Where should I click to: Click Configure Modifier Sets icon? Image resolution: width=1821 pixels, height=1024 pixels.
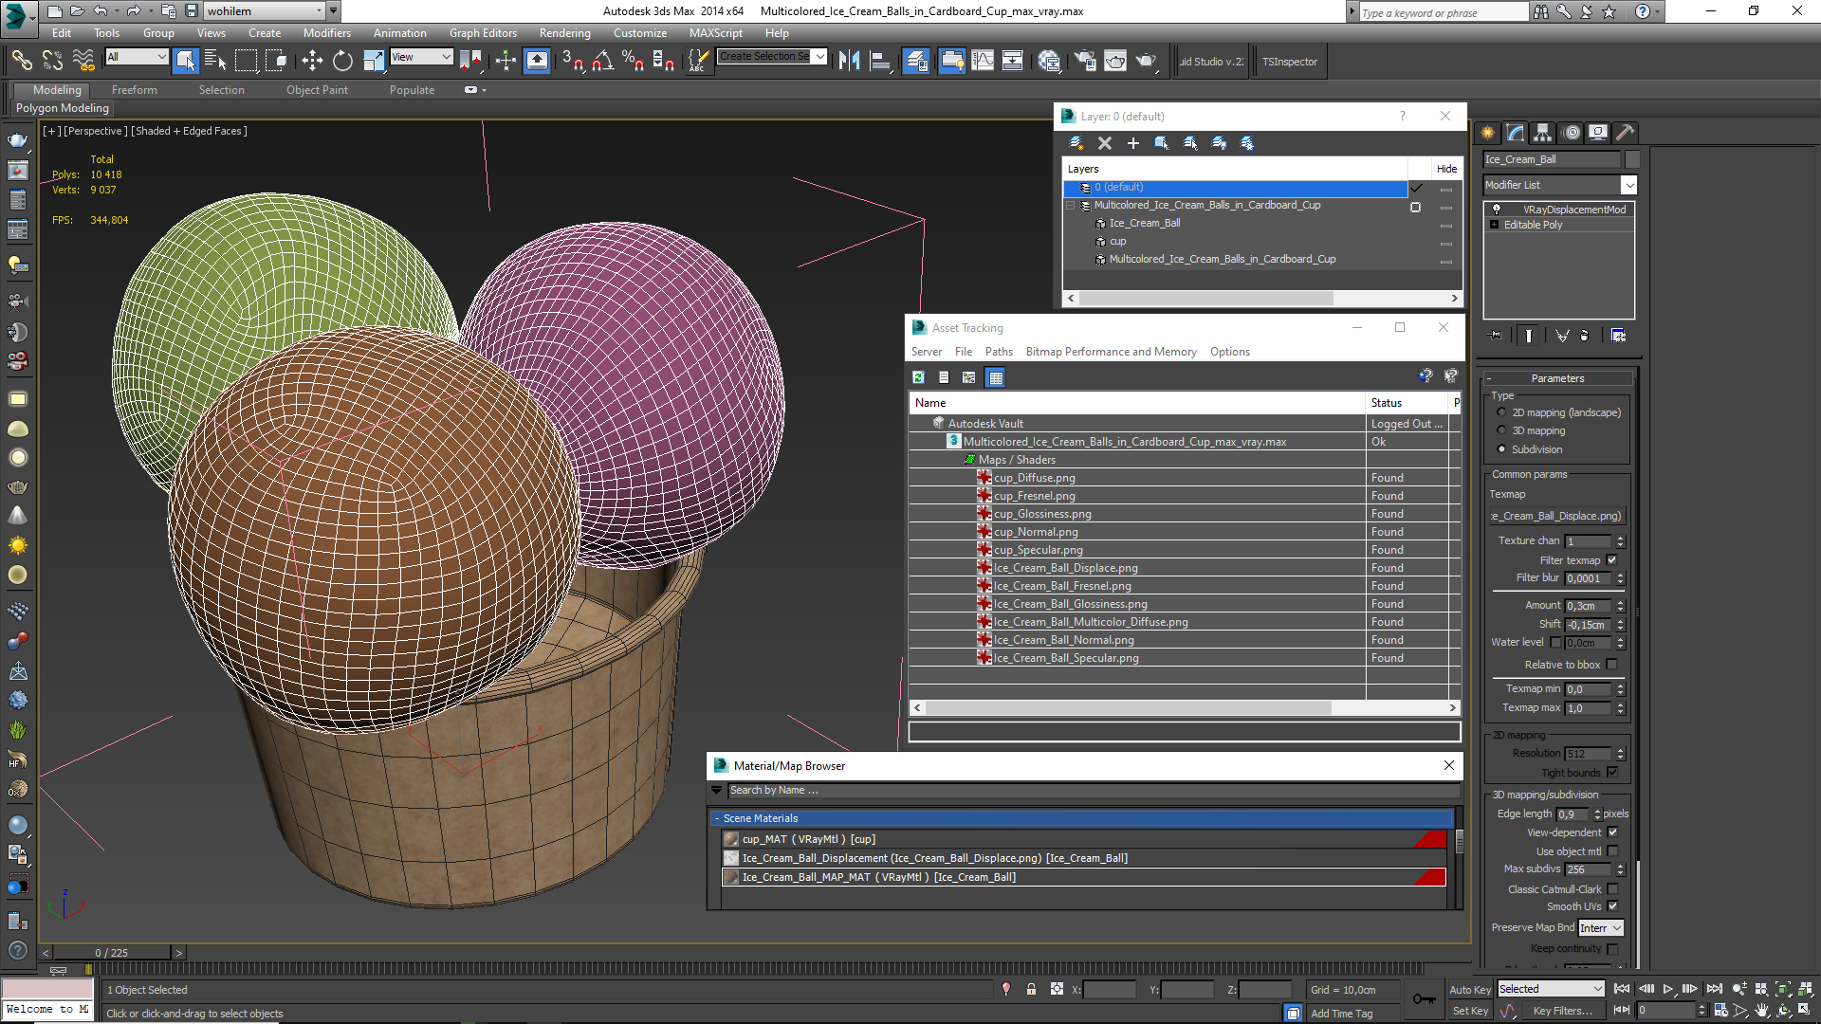(1619, 336)
